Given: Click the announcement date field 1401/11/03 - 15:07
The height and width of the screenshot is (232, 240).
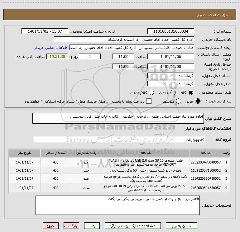Looking at the screenshot, I should tap(45, 31).
